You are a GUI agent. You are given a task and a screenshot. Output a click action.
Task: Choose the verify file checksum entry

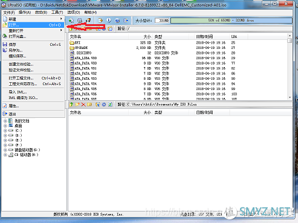click(33, 70)
